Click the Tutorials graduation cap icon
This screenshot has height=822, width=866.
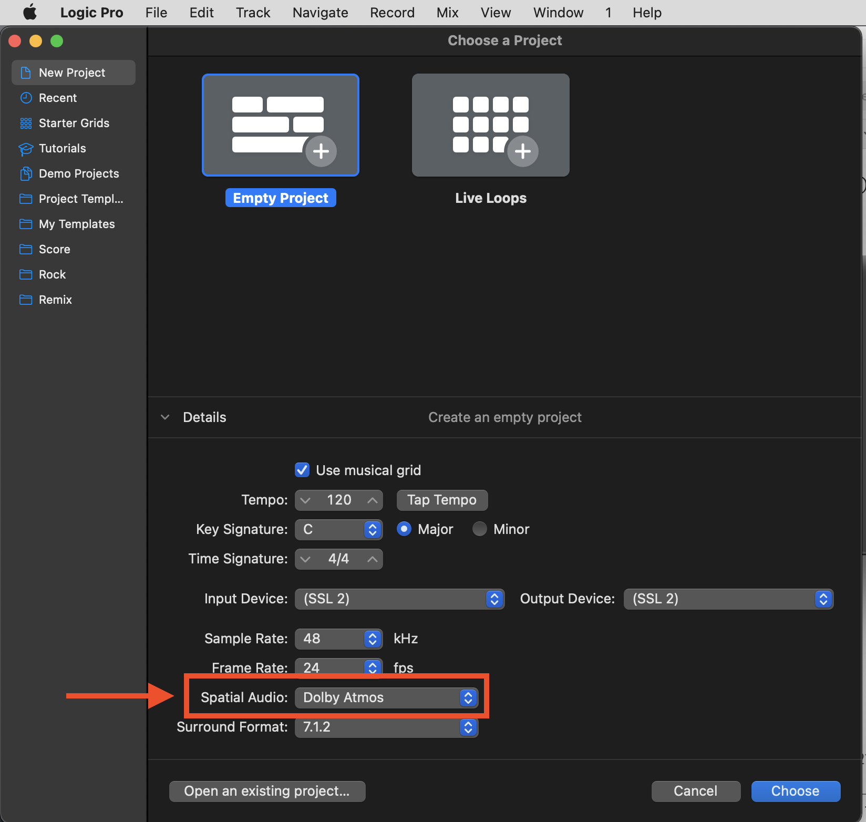[x=26, y=149]
